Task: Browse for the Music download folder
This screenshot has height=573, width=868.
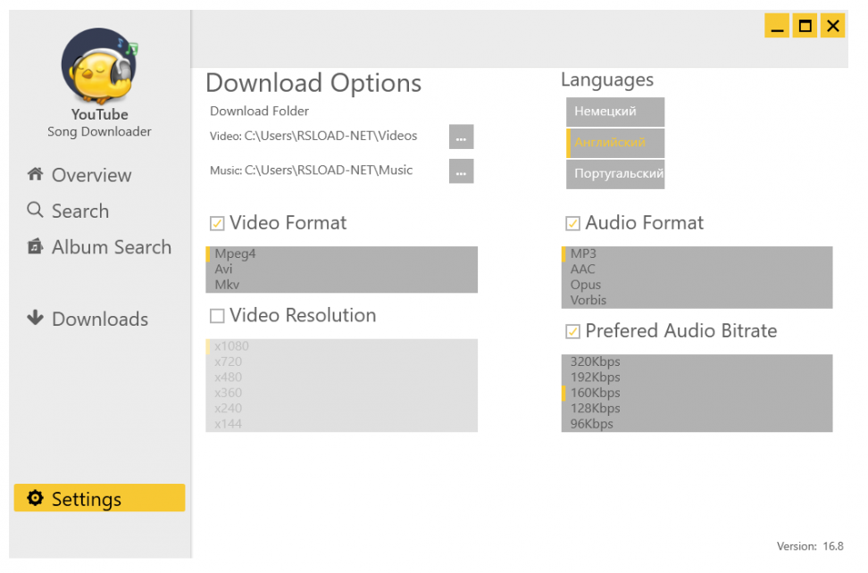Action: (x=461, y=170)
